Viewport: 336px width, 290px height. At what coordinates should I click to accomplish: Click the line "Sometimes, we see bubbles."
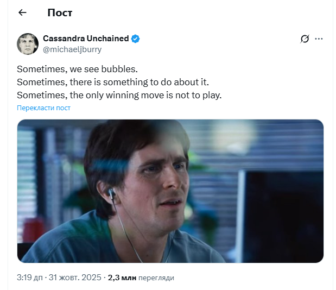coord(77,70)
